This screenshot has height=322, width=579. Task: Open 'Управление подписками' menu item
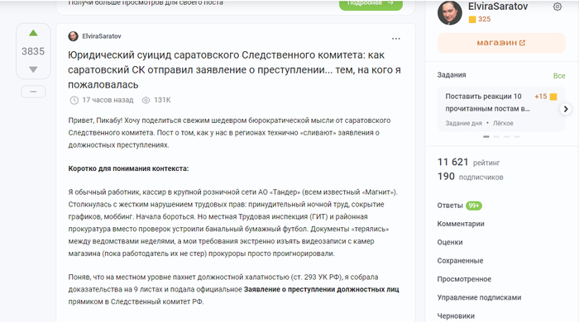click(479, 298)
